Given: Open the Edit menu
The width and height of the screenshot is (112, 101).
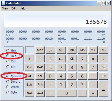Looking at the screenshot, I should 14,8.
